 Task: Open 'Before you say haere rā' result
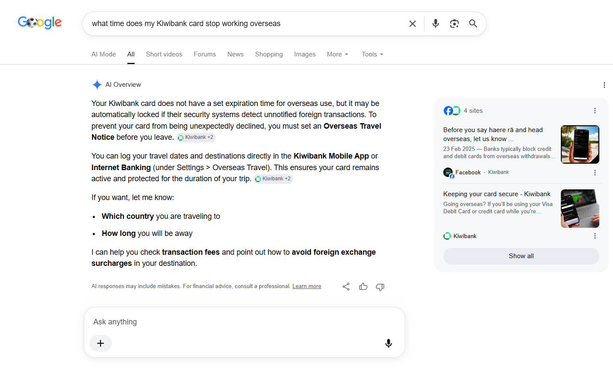[493, 134]
